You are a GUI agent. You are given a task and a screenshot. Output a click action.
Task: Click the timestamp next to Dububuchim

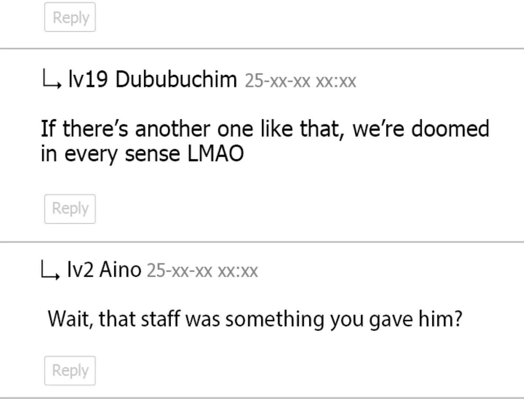[300, 81]
